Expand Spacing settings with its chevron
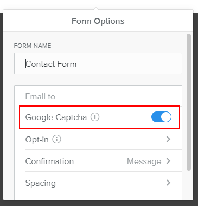The height and width of the screenshot is (206, 198). tap(168, 183)
